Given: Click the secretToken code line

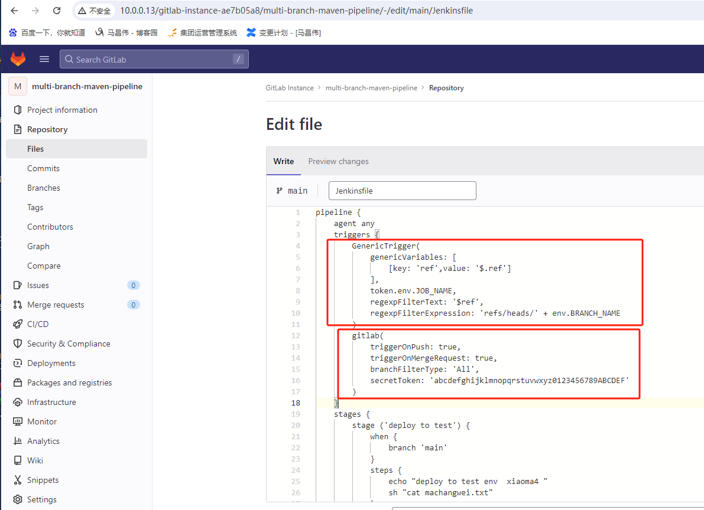Looking at the screenshot, I should [x=499, y=380].
